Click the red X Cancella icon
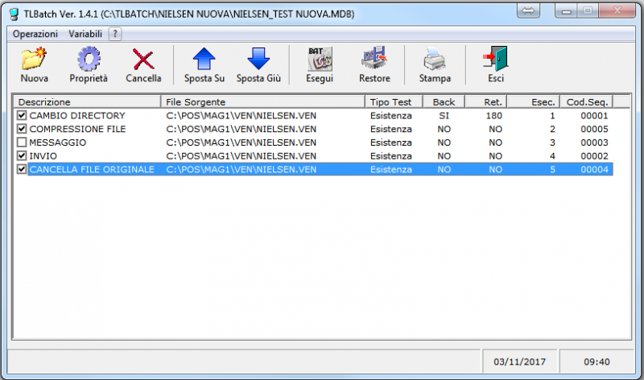This screenshot has width=644, height=380. tap(143, 61)
